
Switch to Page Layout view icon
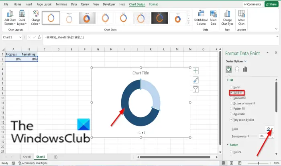coord(232,163)
